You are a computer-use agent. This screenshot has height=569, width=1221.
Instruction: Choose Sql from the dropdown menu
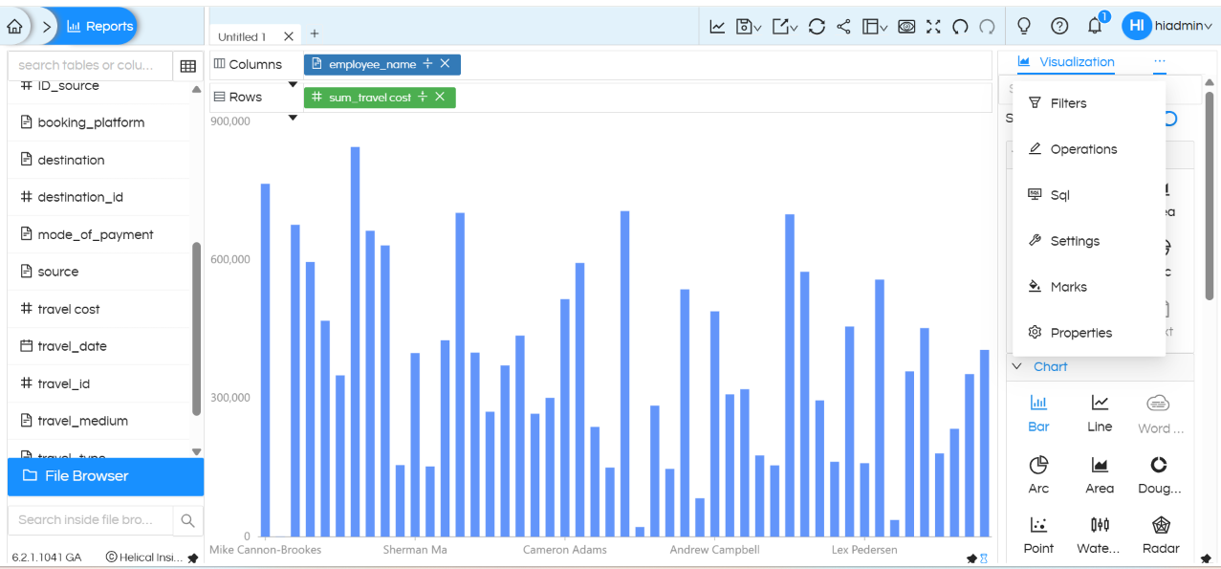1089,195
